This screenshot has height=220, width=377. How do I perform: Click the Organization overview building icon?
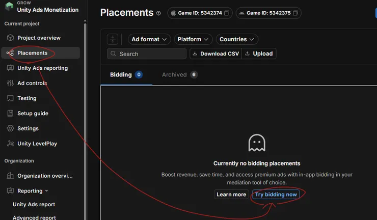click(x=10, y=176)
